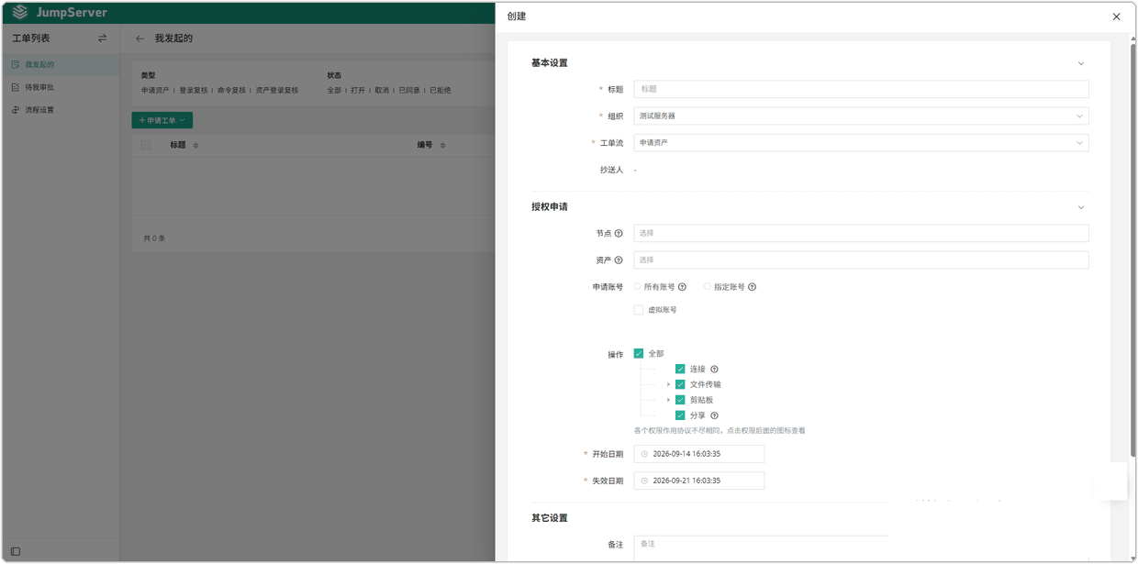The width and height of the screenshot is (1138, 564).
Task: Collapse the 基本设置 section chevron
Action: click(1081, 63)
